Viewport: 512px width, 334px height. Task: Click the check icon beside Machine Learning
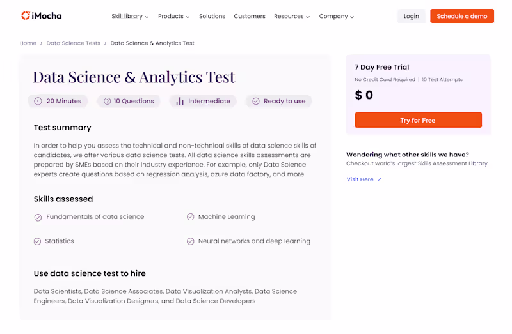(191, 217)
